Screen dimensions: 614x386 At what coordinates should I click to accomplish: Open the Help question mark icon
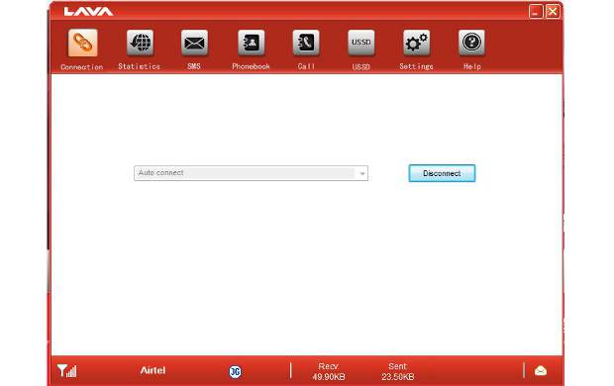(x=471, y=43)
